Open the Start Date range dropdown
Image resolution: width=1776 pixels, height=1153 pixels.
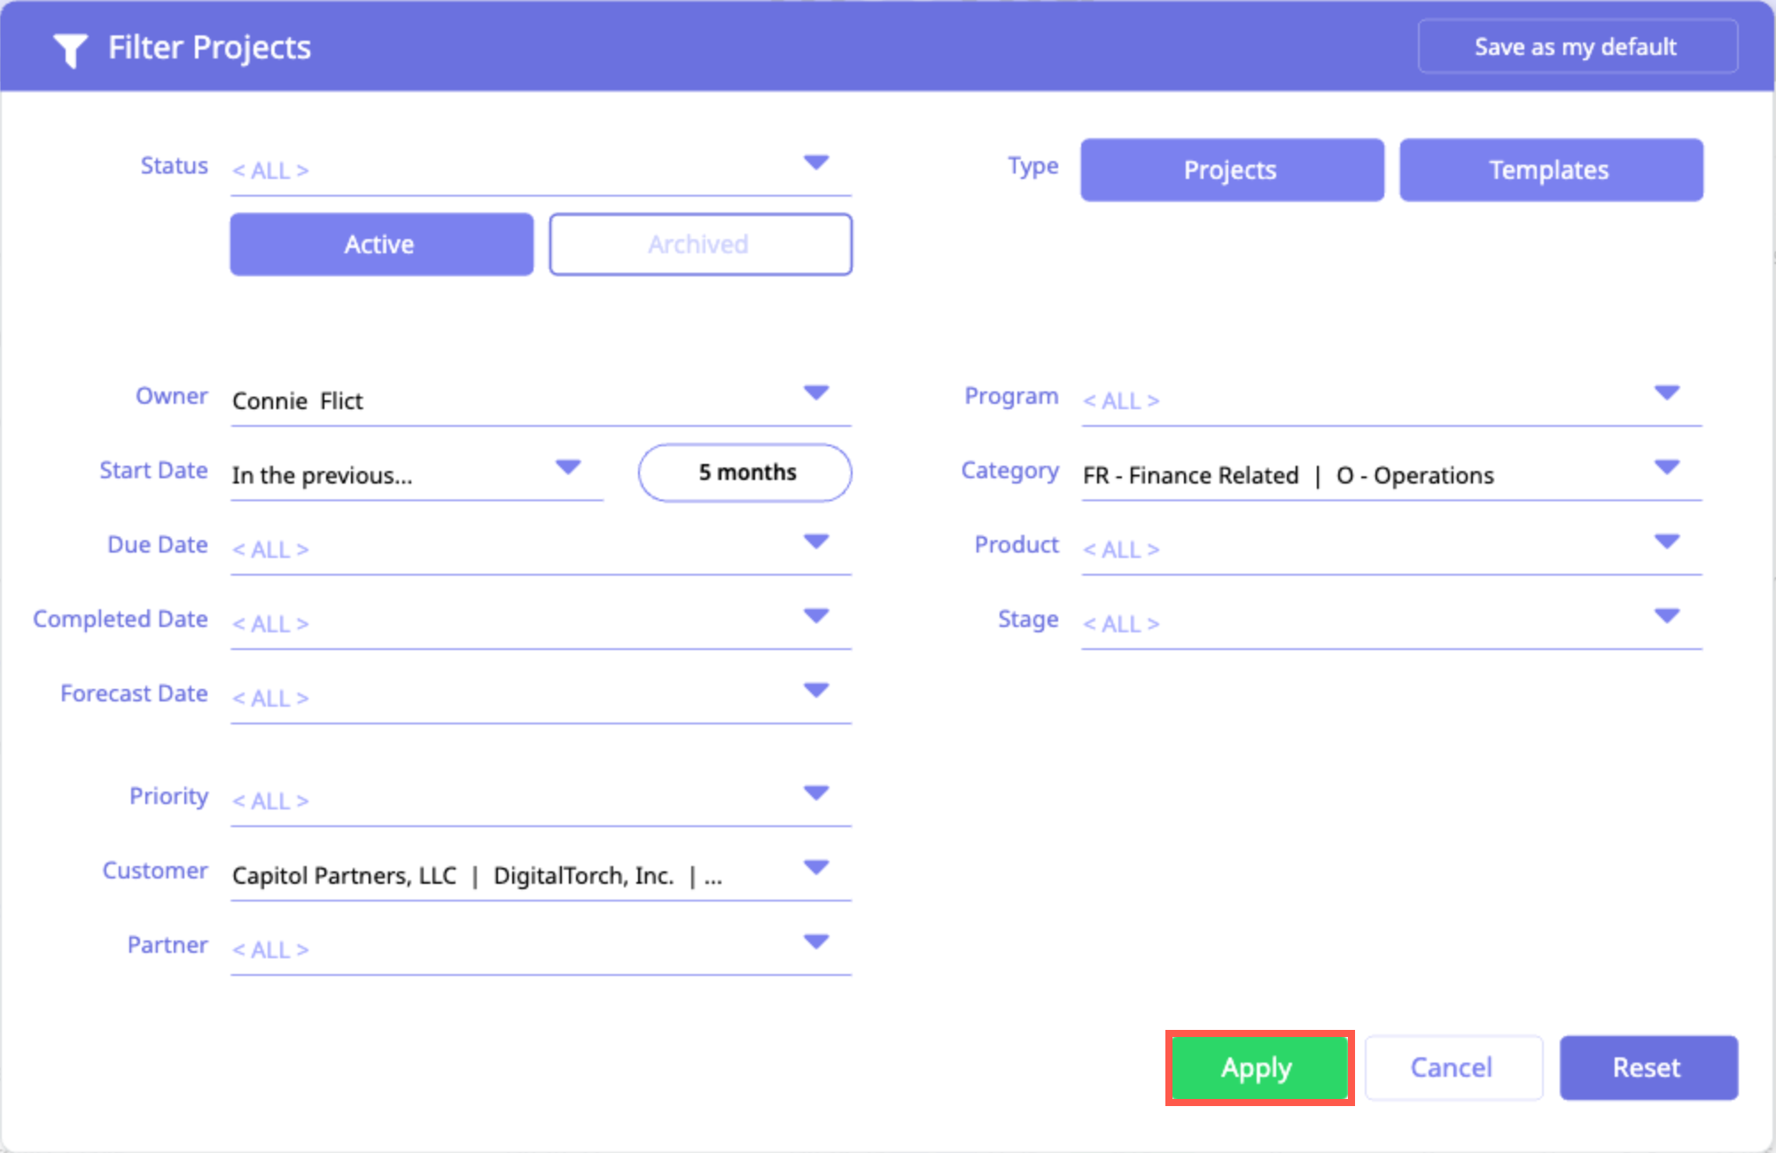click(567, 468)
